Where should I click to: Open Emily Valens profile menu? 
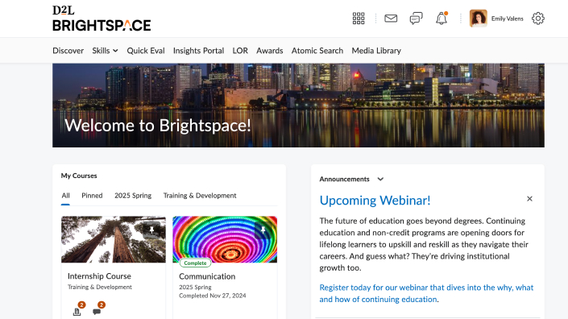click(496, 19)
